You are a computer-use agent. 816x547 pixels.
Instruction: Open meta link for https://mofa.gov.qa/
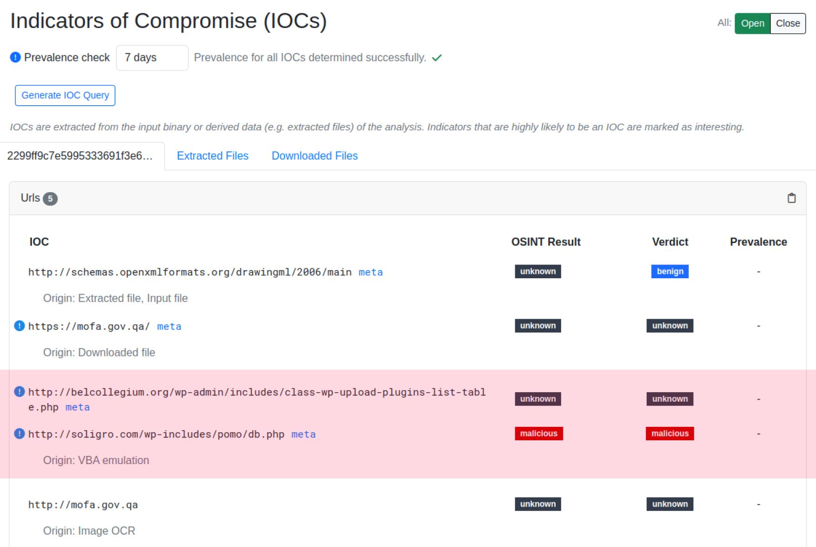169,326
